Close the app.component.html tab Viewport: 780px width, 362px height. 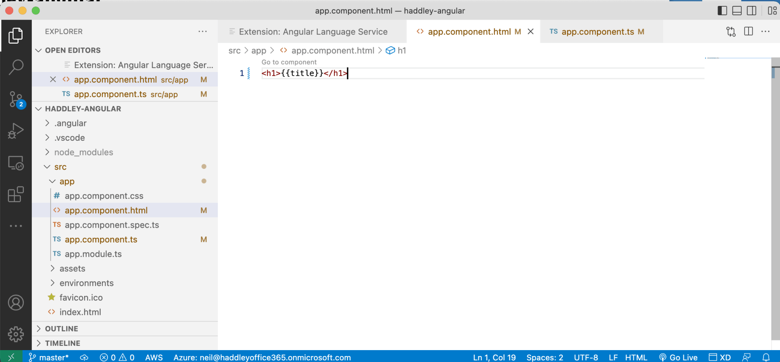(531, 31)
